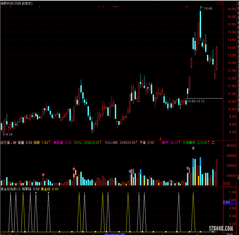Click the VOLUME: 259824.00 readout

click(120, 143)
